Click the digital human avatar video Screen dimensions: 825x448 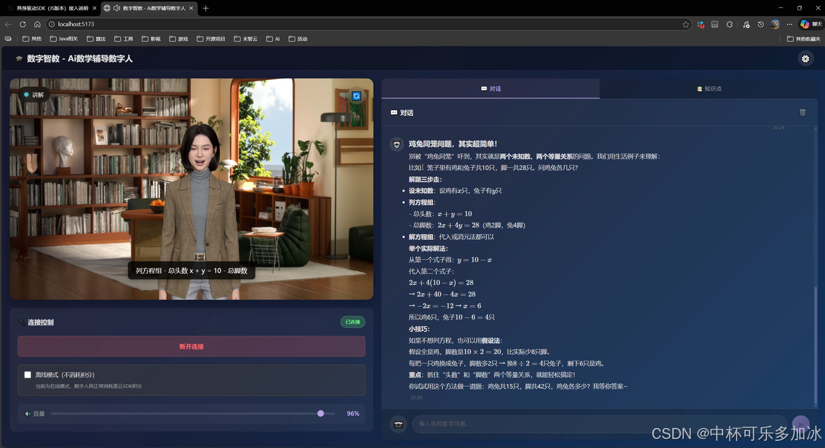(x=191, y=189)
